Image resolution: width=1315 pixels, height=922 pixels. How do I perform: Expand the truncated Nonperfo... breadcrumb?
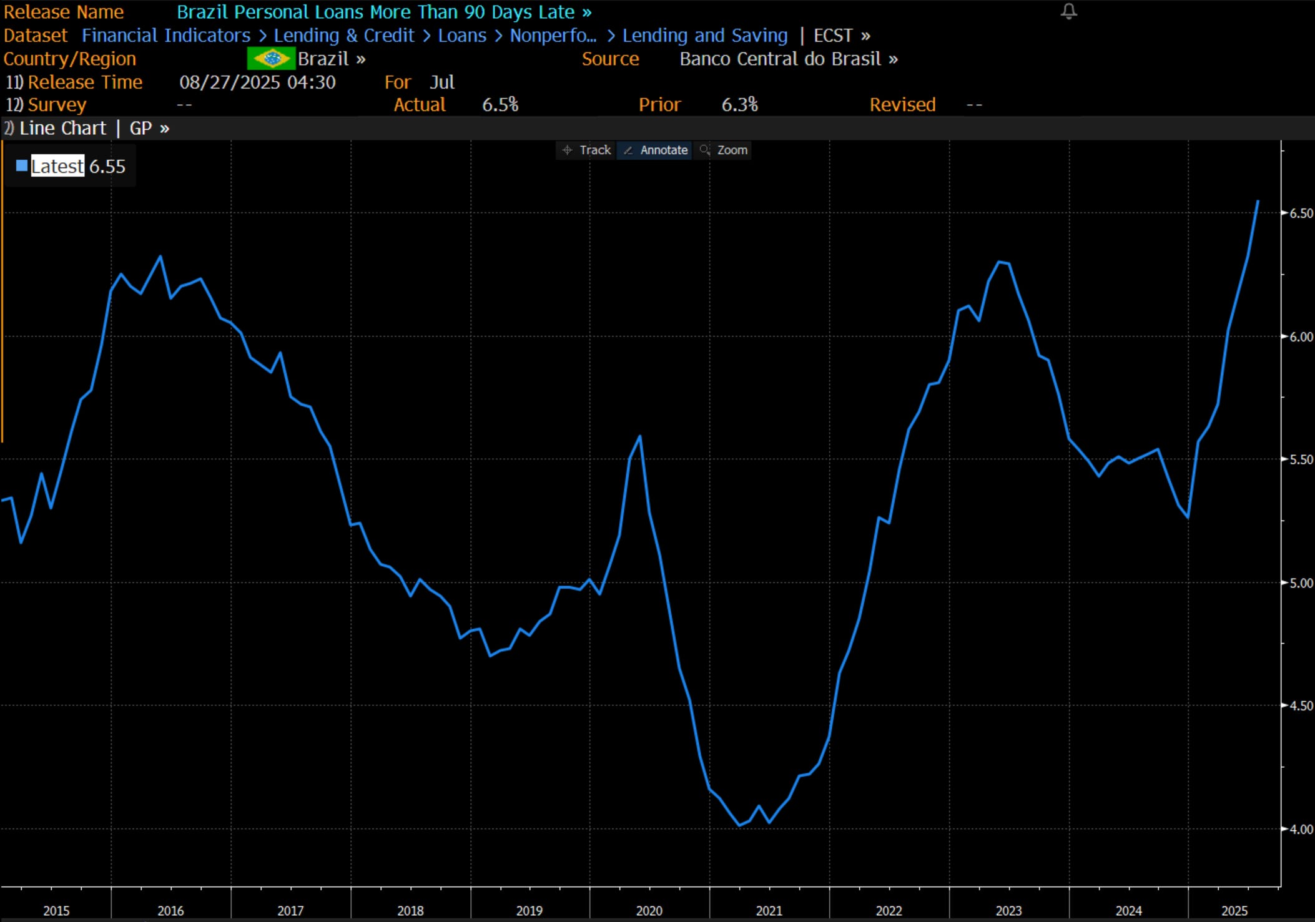[552, 36]
